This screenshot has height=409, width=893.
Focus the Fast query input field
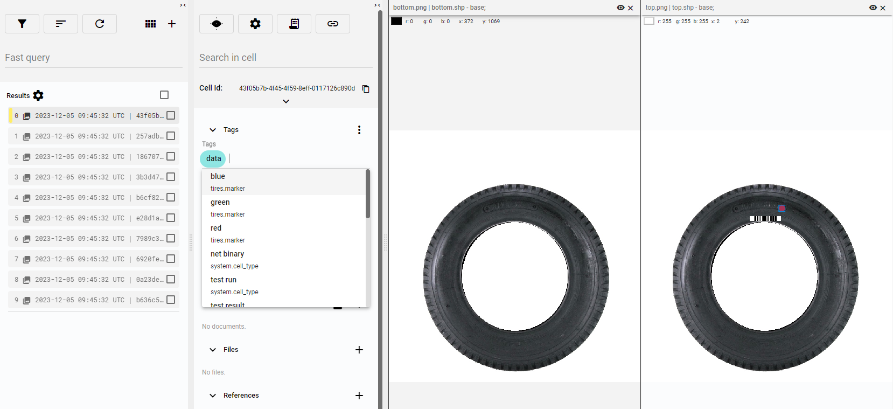[x=94, y=58]
